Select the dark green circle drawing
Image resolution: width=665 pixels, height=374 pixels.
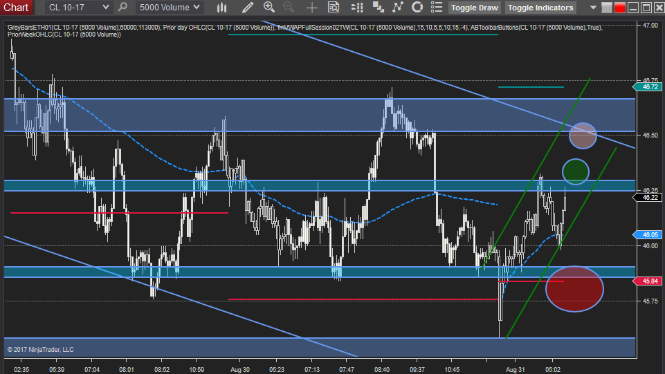tap(576, 171)
